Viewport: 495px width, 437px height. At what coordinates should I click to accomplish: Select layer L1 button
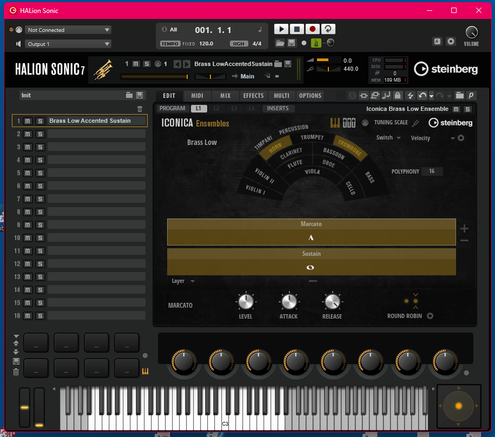199,109
